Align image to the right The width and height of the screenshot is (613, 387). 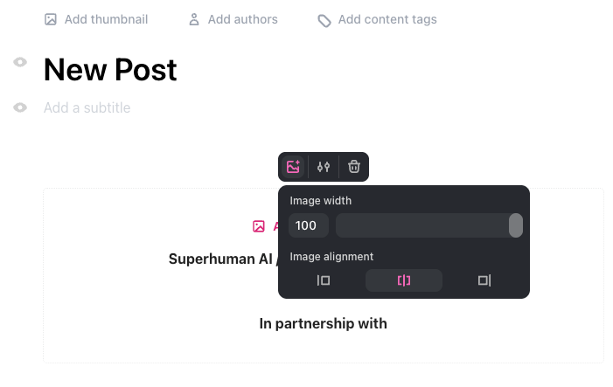(x=484, y=280)
